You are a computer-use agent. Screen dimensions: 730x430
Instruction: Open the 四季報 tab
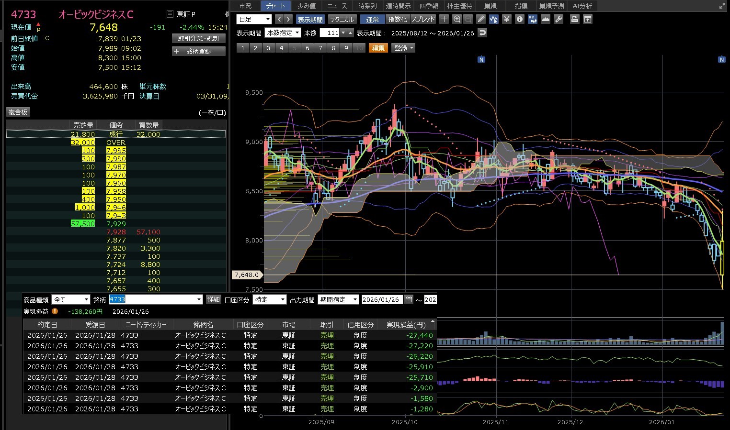point(429,6)
